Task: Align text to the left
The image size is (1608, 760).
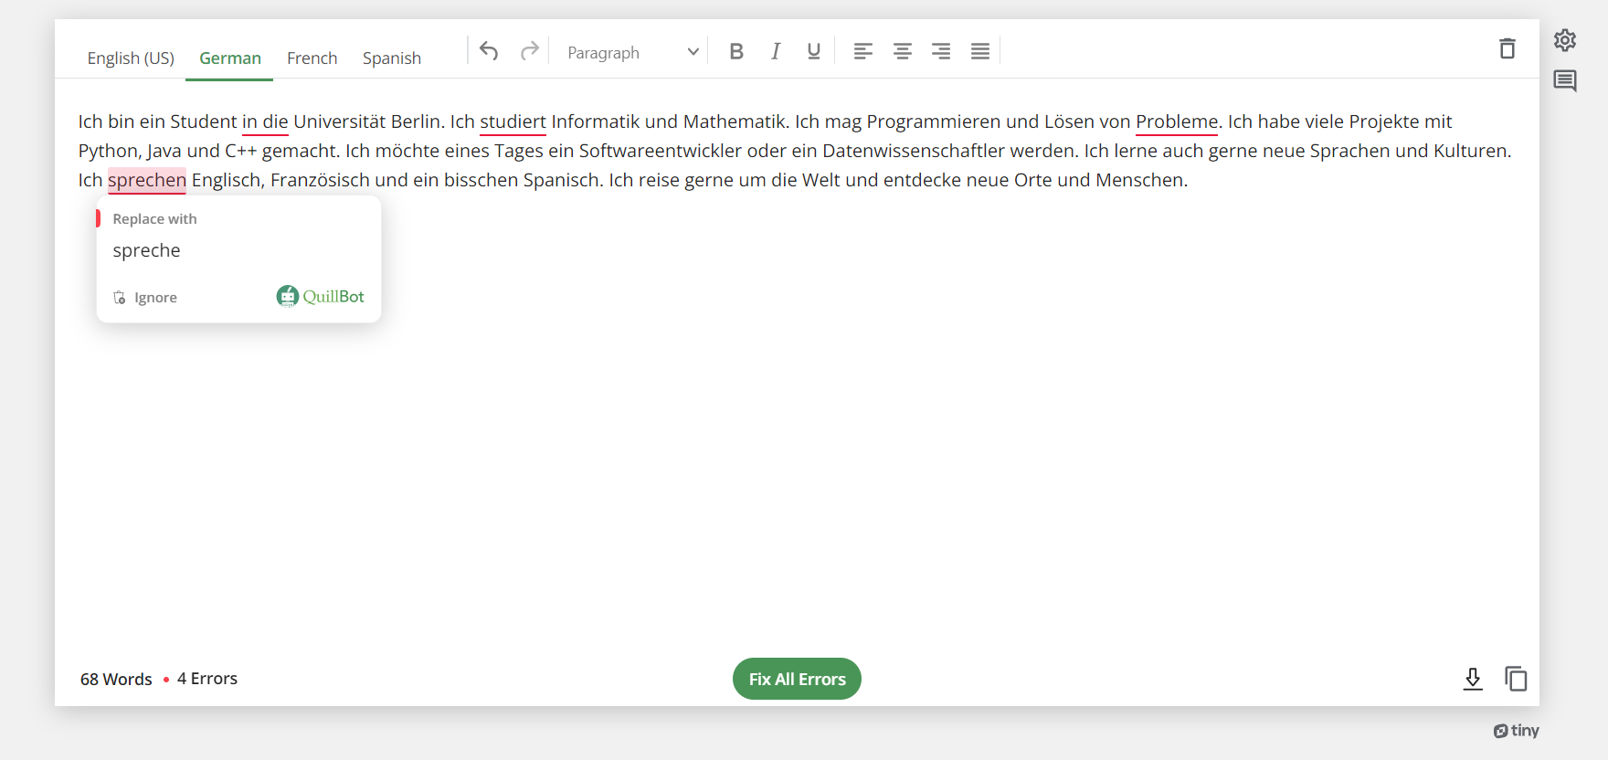Action: coord(863,51)
